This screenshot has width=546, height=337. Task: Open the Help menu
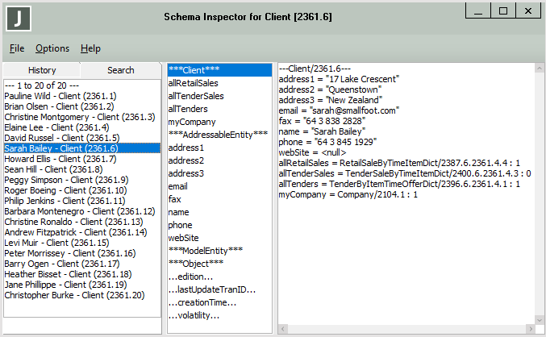pos(90,48)
